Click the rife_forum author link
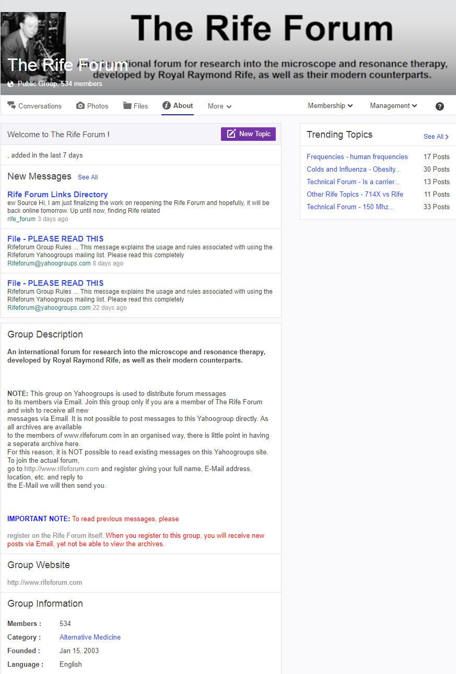The width and height of the screenshot is (456, 674). click(x=21, y=219)
